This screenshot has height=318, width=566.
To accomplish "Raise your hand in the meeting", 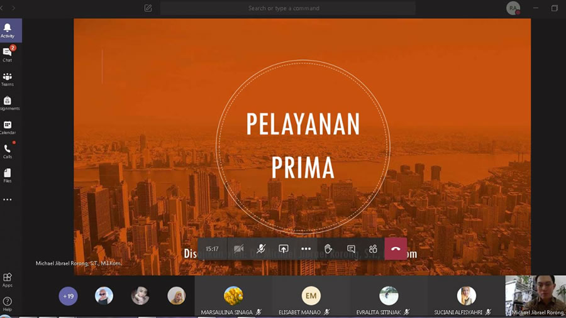I will tap(328, 249).
